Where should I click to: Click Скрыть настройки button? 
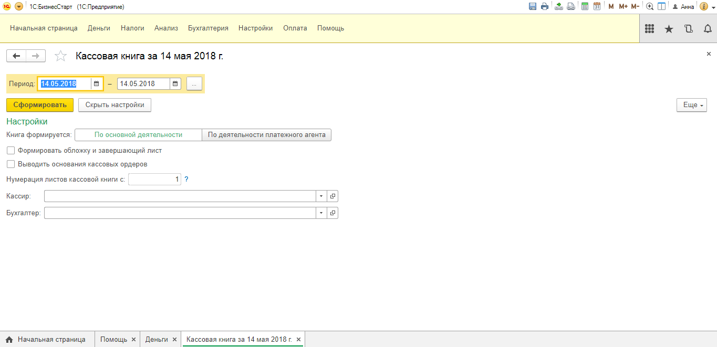[x=115, y=105]
